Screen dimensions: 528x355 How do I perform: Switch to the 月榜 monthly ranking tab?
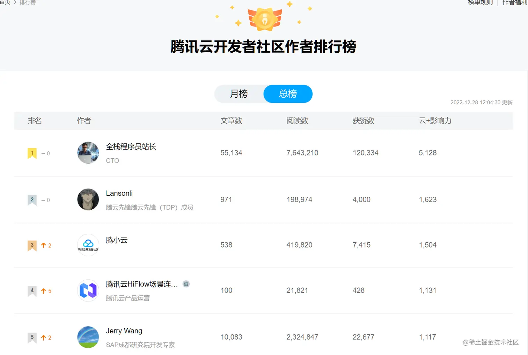(239, 94)
